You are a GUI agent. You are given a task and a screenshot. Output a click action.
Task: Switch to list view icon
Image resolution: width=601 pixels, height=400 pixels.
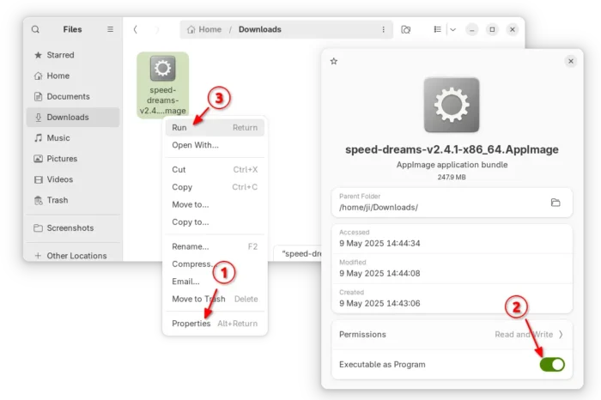[437, 29]
